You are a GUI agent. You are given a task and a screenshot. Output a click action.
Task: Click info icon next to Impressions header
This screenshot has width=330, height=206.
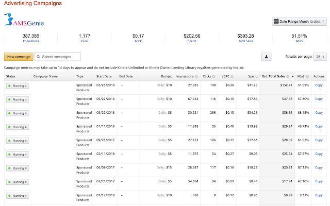[x=196, y=77]
